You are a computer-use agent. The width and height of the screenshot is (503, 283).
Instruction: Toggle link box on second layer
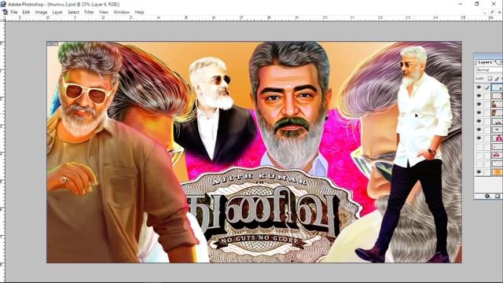click(x=487, y=96)
